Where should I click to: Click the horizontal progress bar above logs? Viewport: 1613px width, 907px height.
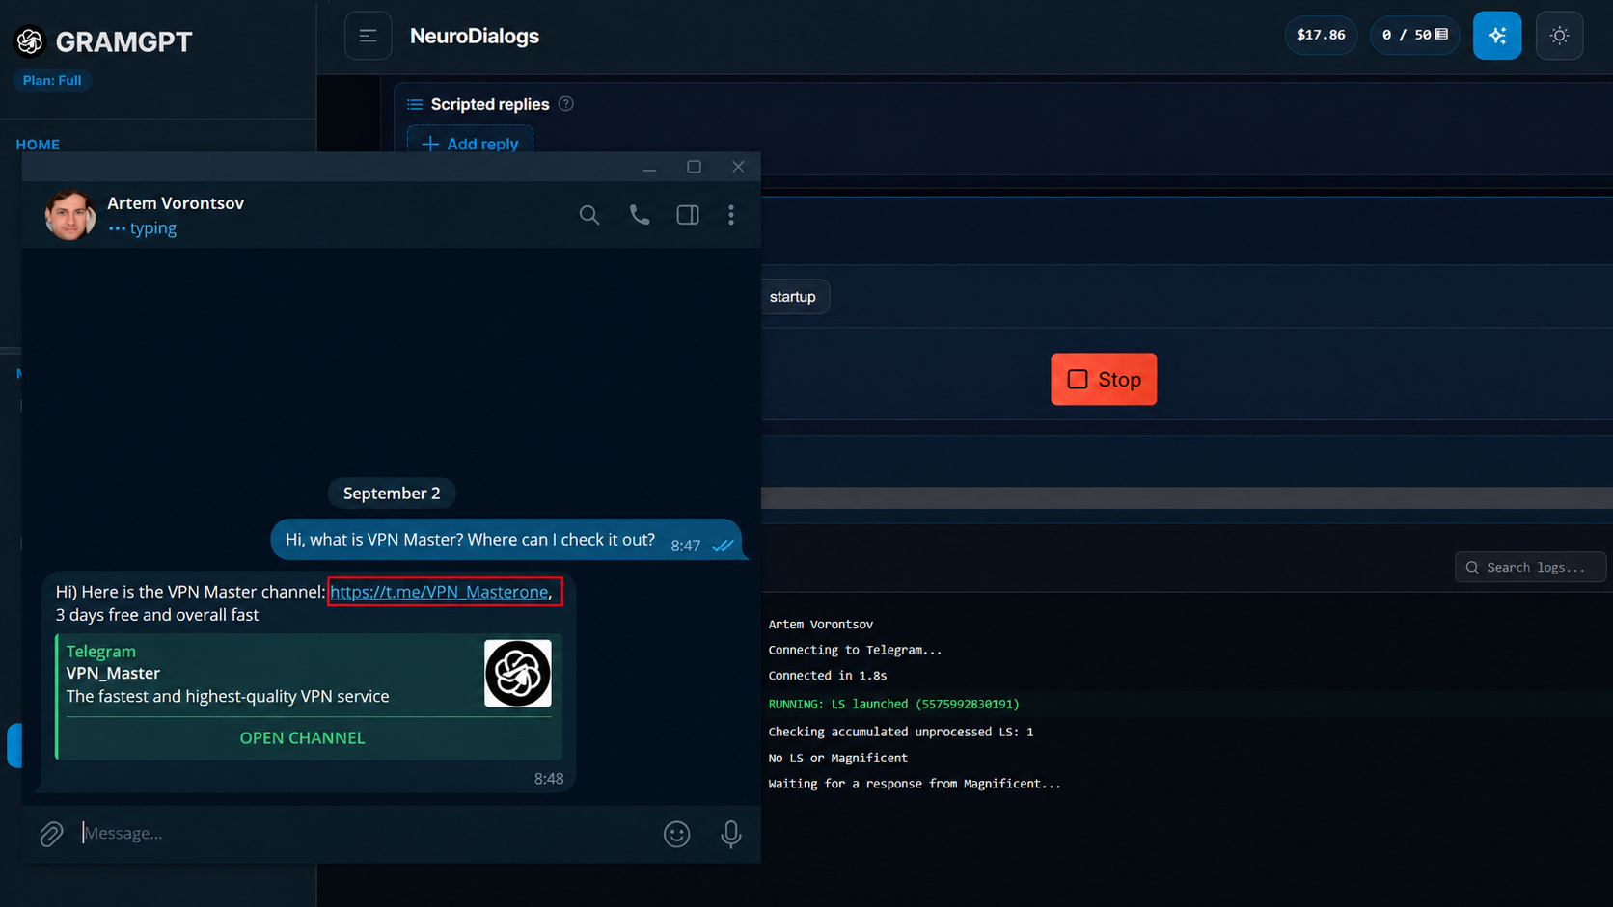point(1187,497)
